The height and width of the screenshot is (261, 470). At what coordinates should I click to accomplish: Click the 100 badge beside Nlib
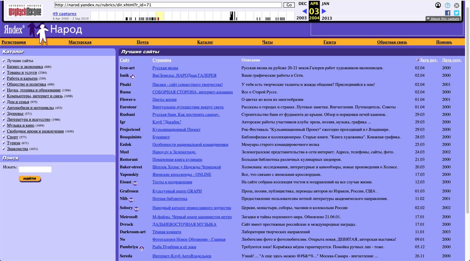[x=131, y=200]
